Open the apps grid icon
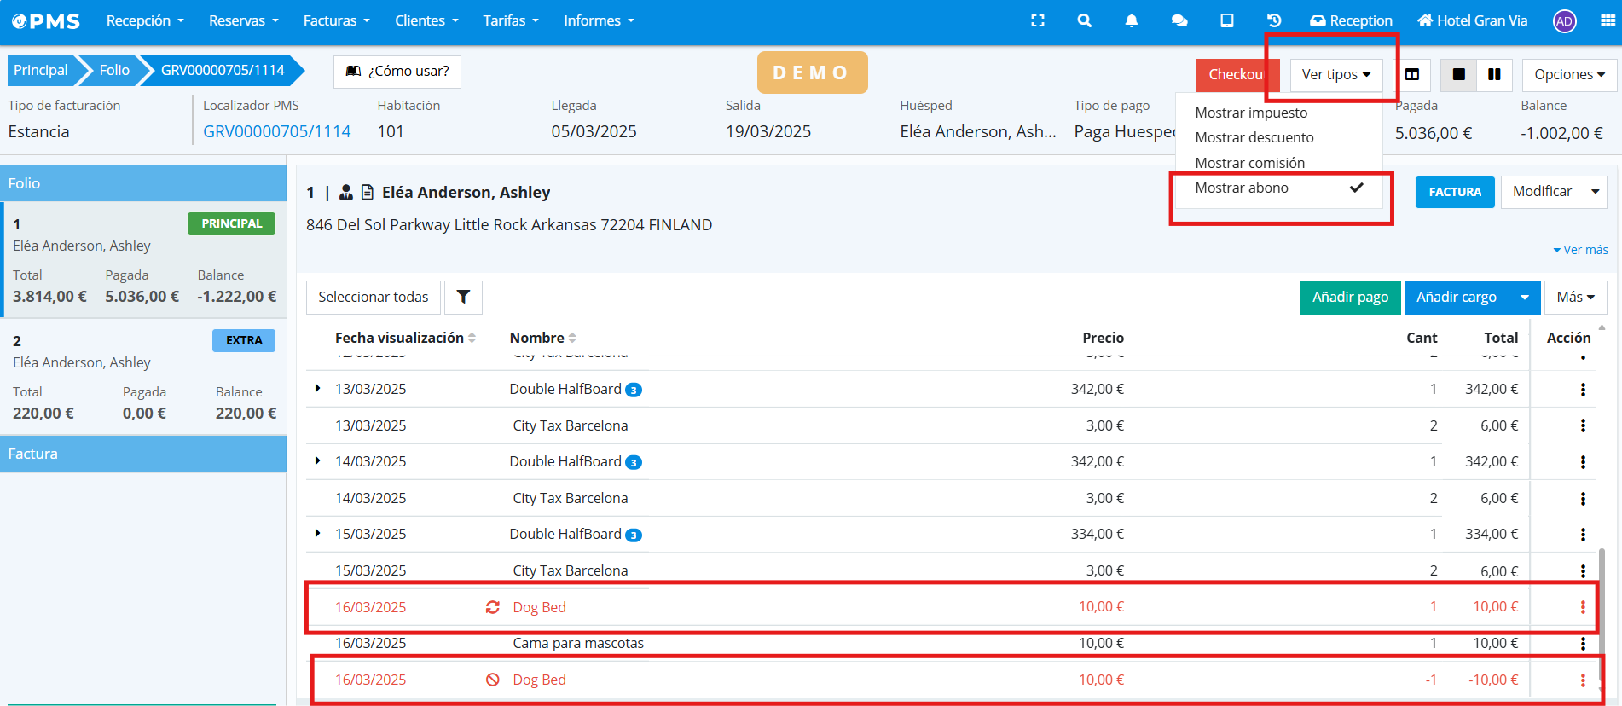This screenshot has height=706, width=1622. [1608, 20]
